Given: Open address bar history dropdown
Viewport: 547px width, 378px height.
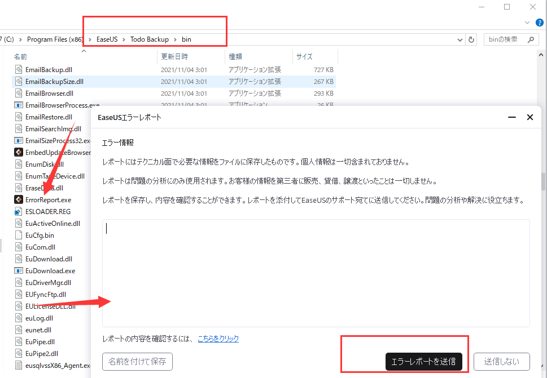Looking at the screenshot, I should pyautogui.click(x=460, y=40).
